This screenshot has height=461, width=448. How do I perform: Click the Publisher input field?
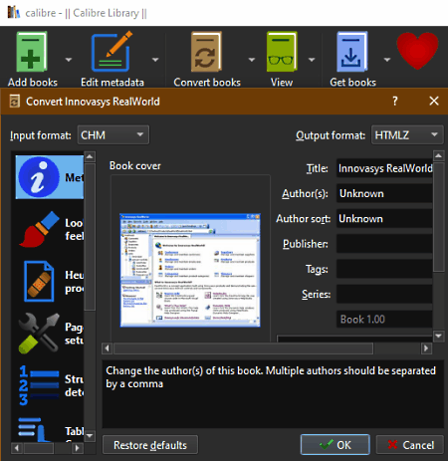384,244
